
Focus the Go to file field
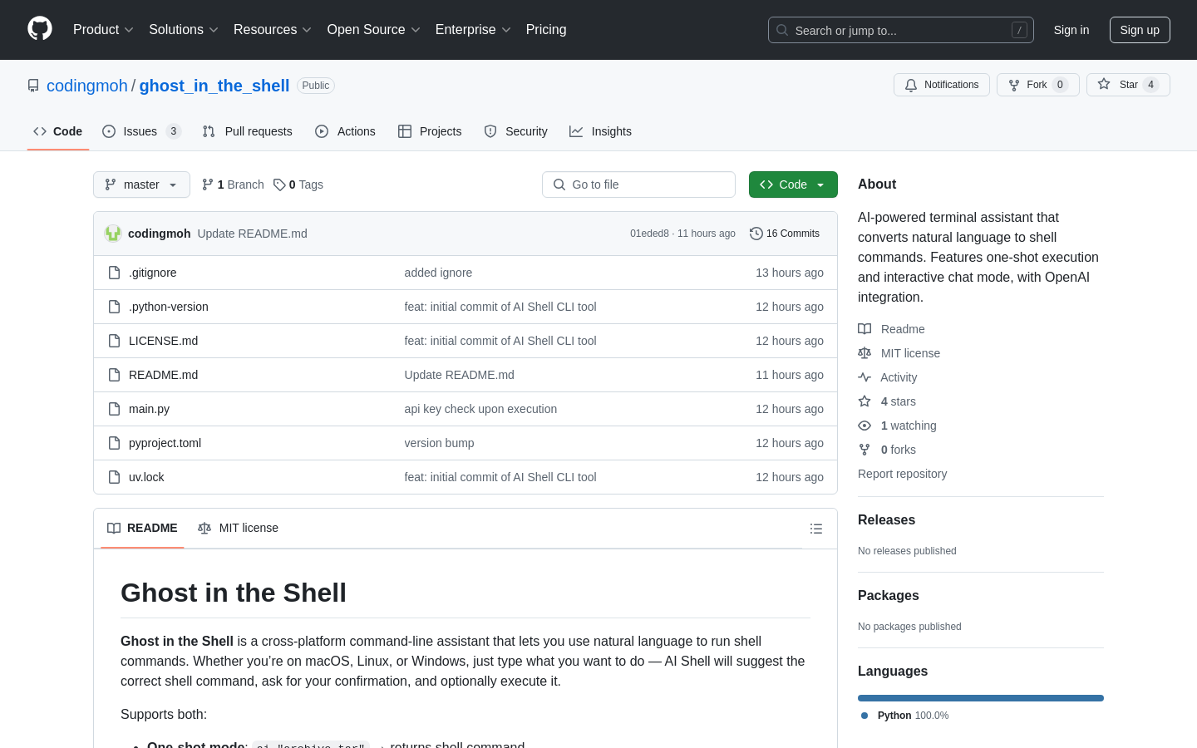[638, 185]
